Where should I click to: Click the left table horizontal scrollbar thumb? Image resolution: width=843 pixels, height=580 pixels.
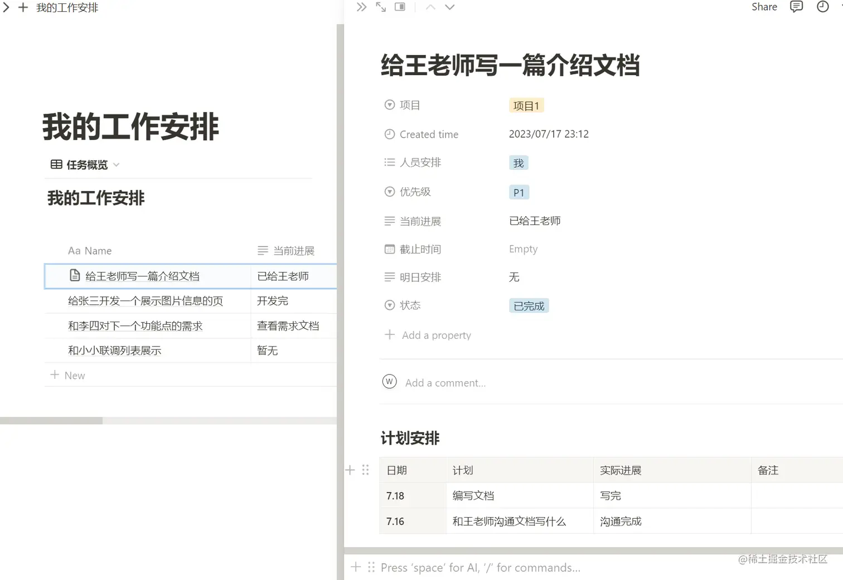pyautogui.click(x=51, y=421)
